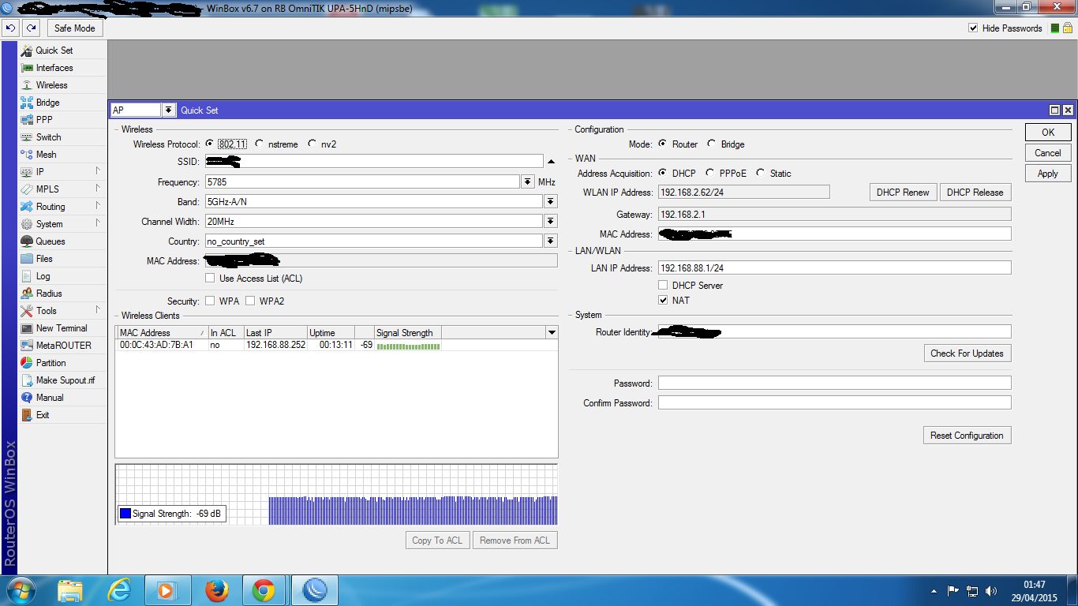Screen dimensions: 1078x606
Task: Select Bridge configuration mode
Action: tap(712, 144)
